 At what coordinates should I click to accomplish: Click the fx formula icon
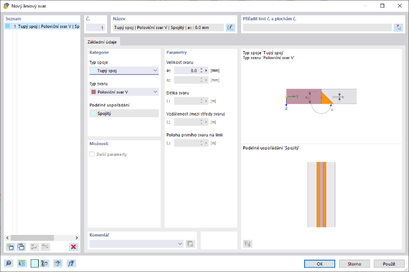(71, 263)
